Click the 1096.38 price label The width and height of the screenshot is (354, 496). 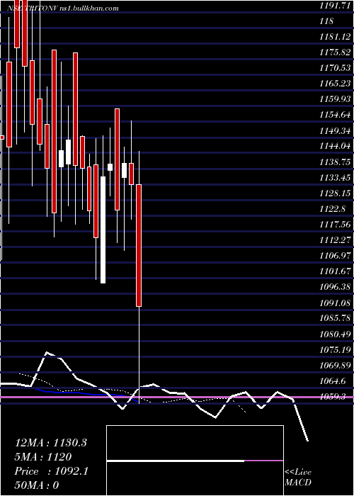pos(335,287)
